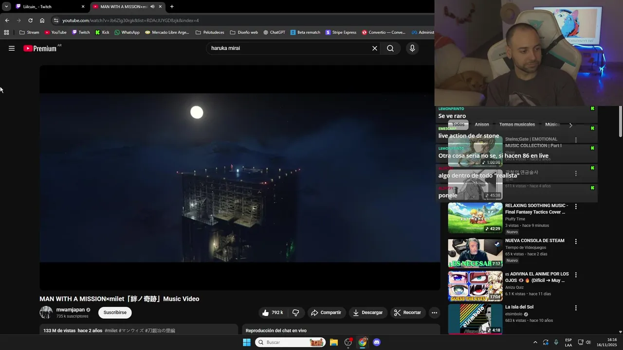The height and width of the screenshot is (350, 623).
Task: Open the tab search dropdown arrow
Action: [x=6, y=7]
